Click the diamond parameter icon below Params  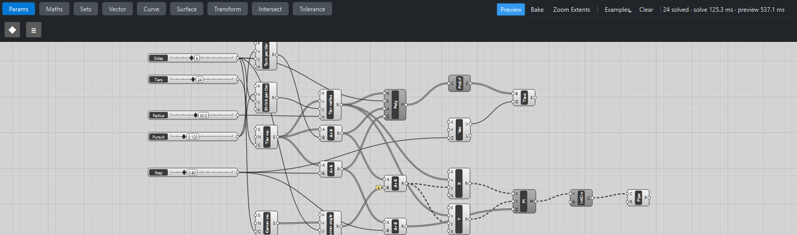tap(12, 30)
